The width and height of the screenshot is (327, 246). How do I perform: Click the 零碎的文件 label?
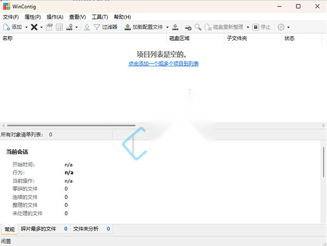(25, 189)
